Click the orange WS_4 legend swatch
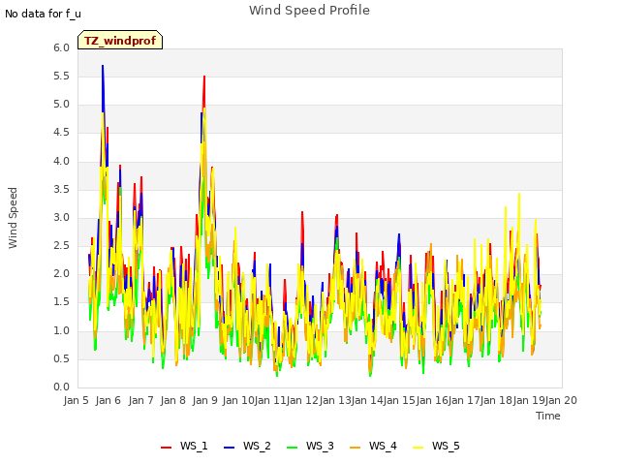 356,447
